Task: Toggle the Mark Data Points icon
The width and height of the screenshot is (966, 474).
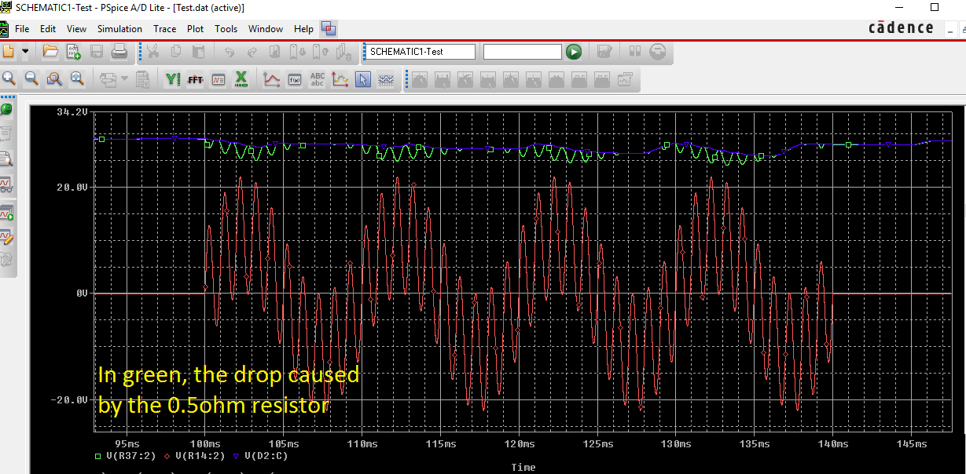Action: coord(340,79)
